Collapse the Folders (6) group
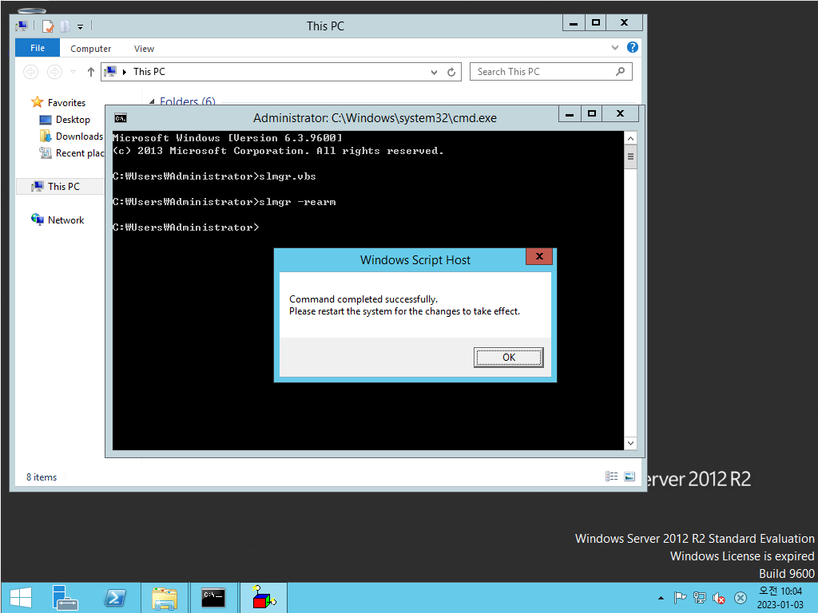818x613 pixels. coord(151,101)
